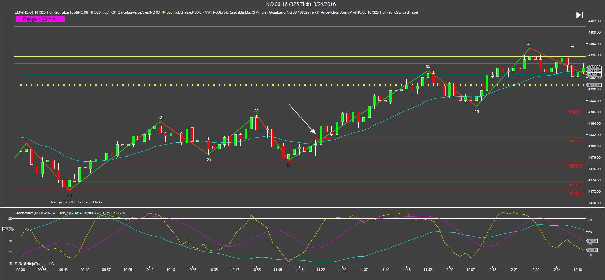Click the 4400.00 price axis label

(594, 32)
